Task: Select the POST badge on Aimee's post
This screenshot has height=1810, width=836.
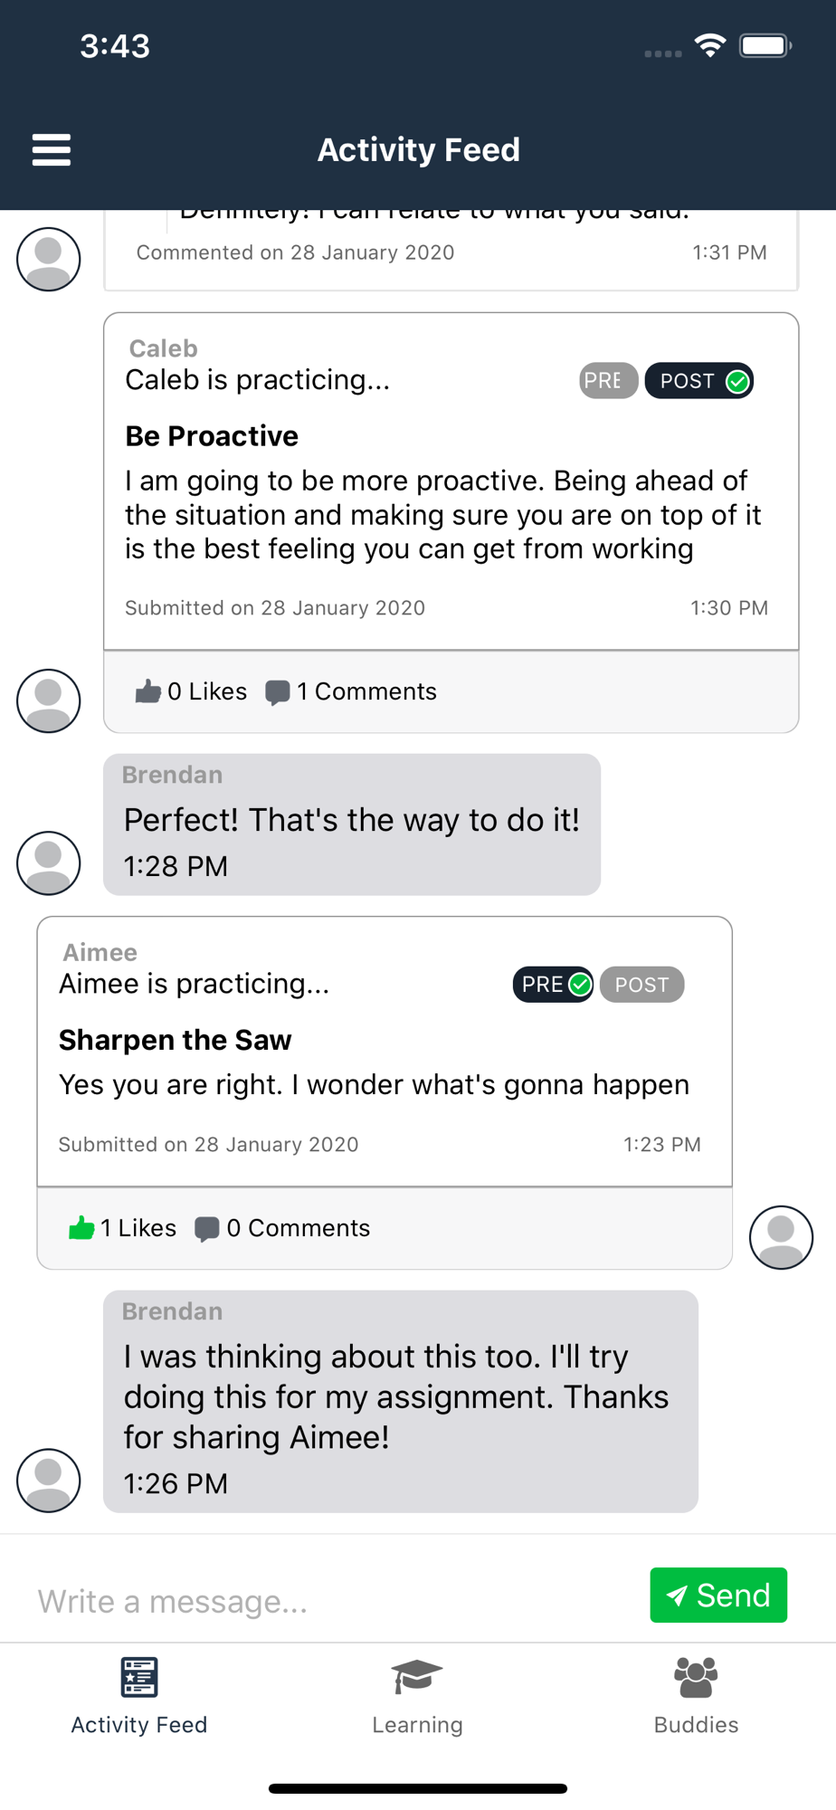Action: click(x=641, y=985)
